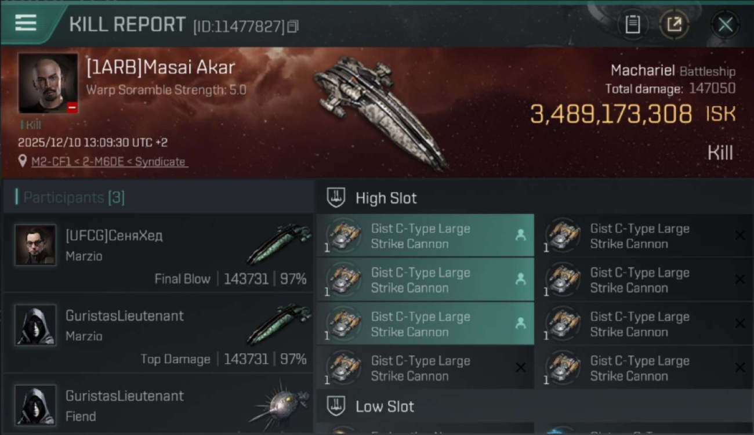
Task: Copy the kill report ID
Action: pyautogui.click(x=293, y=26)
